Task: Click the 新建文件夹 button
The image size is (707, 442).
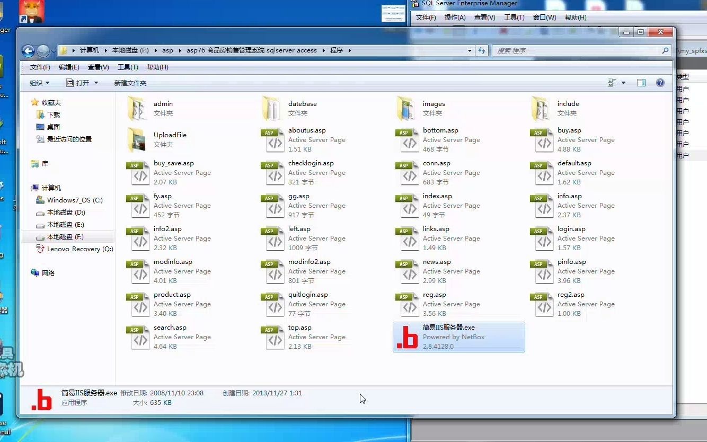Action: point(129,82)
